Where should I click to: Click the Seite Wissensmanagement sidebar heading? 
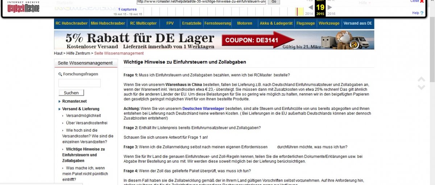86,63
